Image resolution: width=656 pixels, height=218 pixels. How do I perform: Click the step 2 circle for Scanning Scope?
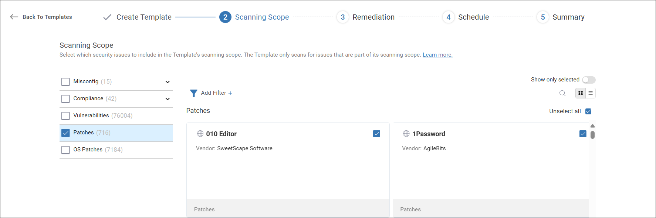pyautogui.click(x=225, y=17)
